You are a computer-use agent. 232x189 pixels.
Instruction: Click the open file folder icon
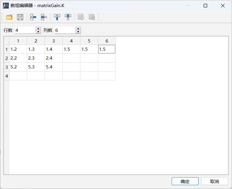click(x=9, y=17)
